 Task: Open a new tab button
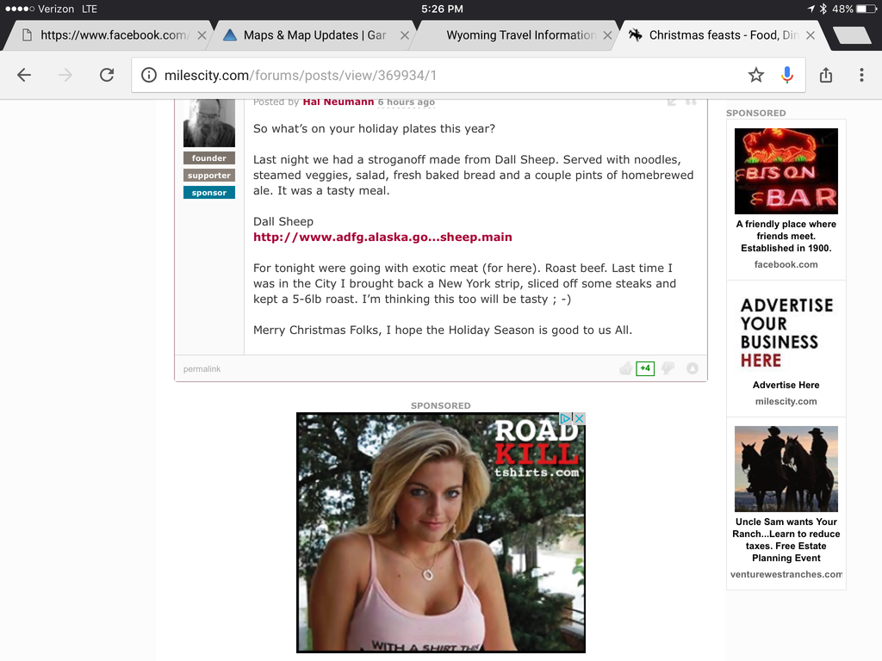(x=854, y=34)
